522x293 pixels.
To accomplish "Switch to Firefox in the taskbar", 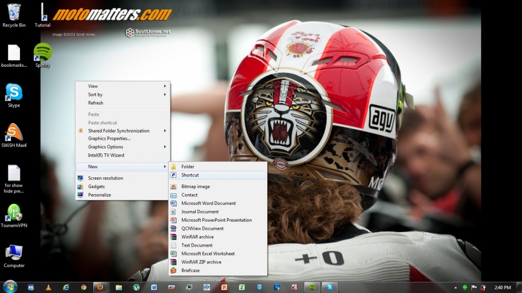I will (100, 287).
